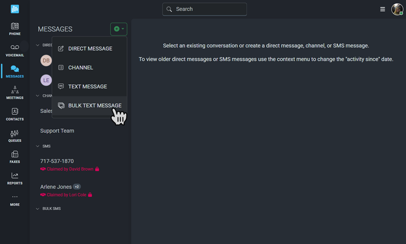Image resolution: width=406 pixels, height=244 pixels.
Task: Open the green new message dropdown
Action: pos(119,29)
